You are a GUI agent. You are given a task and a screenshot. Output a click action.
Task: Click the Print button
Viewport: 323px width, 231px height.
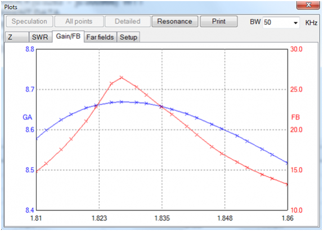pyautogui.click(x=218, y=21)
